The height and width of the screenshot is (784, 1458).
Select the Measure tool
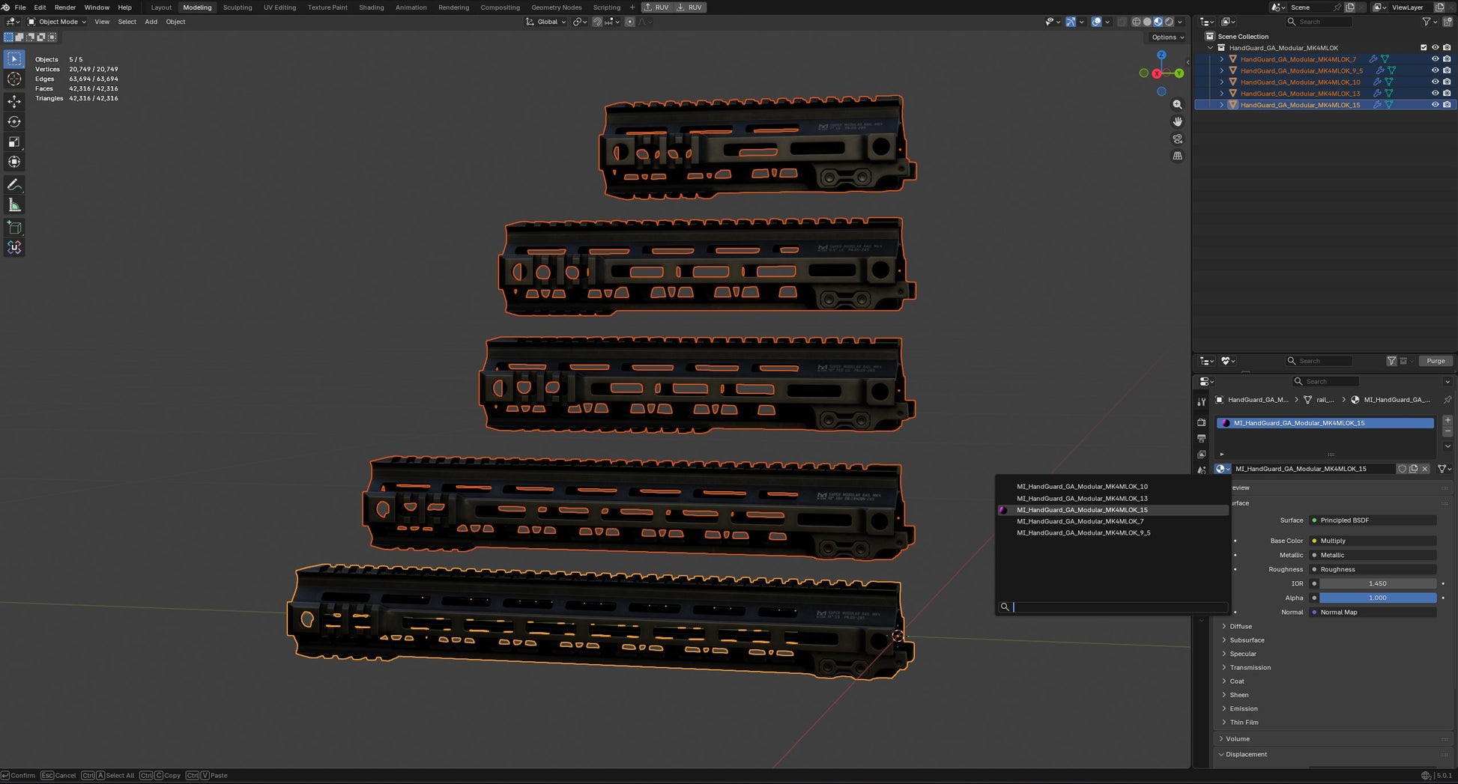pyautogui.click(x=14, y=204)
